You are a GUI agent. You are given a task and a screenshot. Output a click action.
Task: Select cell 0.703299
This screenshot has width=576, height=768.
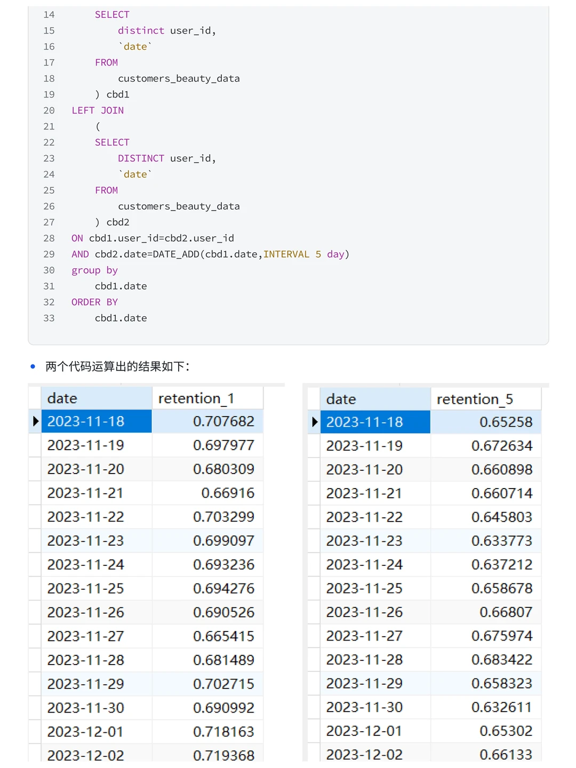[x=207, y=516]
